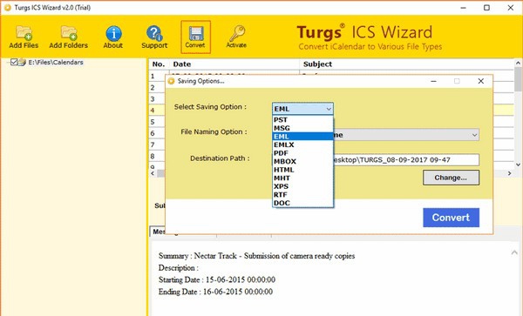Choose MBOX from the saving options list
This screenshot has height=316, width=523.
click(x=302, y=162)
